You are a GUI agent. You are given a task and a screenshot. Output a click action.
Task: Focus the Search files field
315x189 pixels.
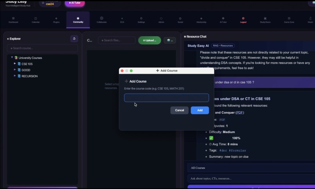(117, 40)
